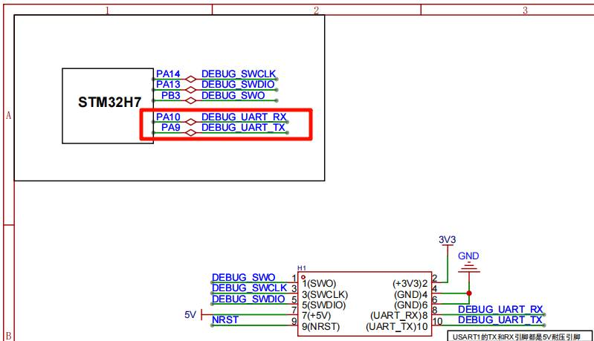Select the (UART_TX)10 pin on H1
Screen dimensions: 594x341
pyautogui.click(x=397, y=326)
